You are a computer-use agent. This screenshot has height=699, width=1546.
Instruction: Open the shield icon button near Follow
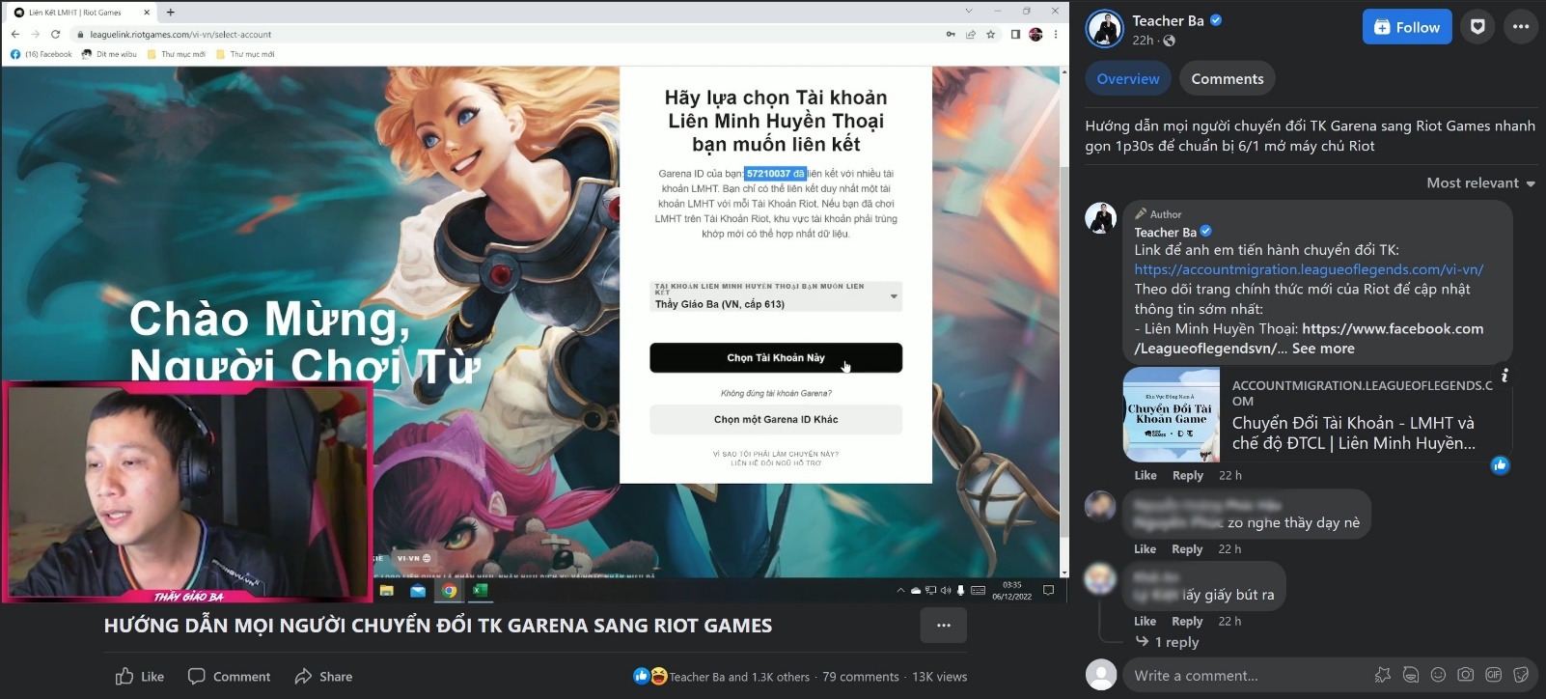click(x=1477, y=27)
